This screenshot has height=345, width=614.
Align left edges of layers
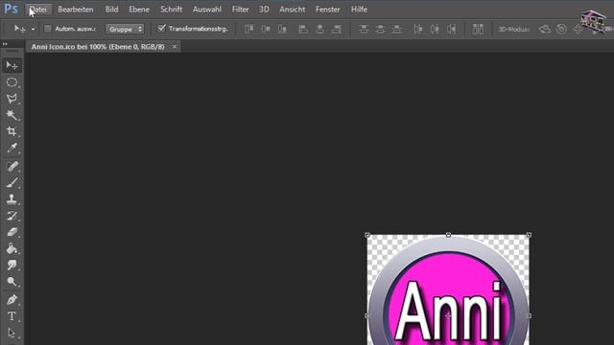click(303, 29)
